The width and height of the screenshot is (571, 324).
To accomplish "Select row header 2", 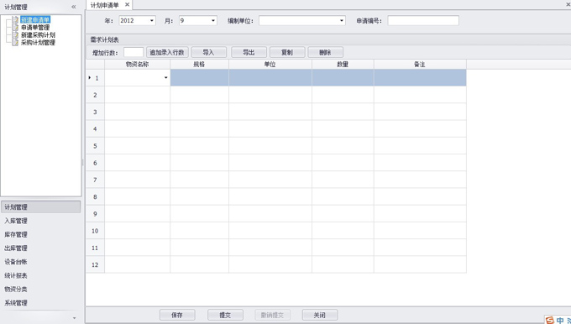I will (x=96, y=95).
